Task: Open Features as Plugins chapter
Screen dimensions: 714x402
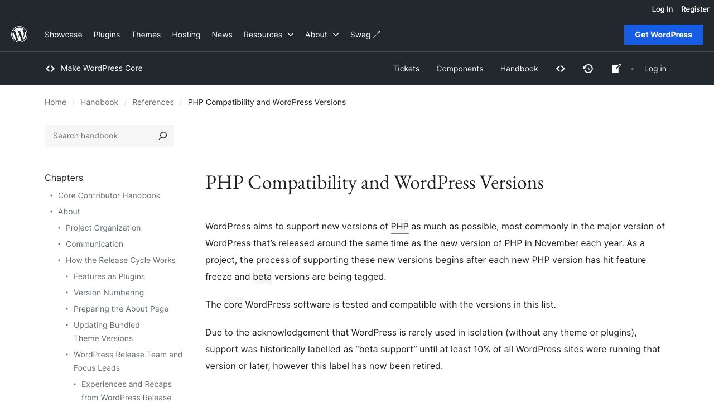Action: (109, 276)
